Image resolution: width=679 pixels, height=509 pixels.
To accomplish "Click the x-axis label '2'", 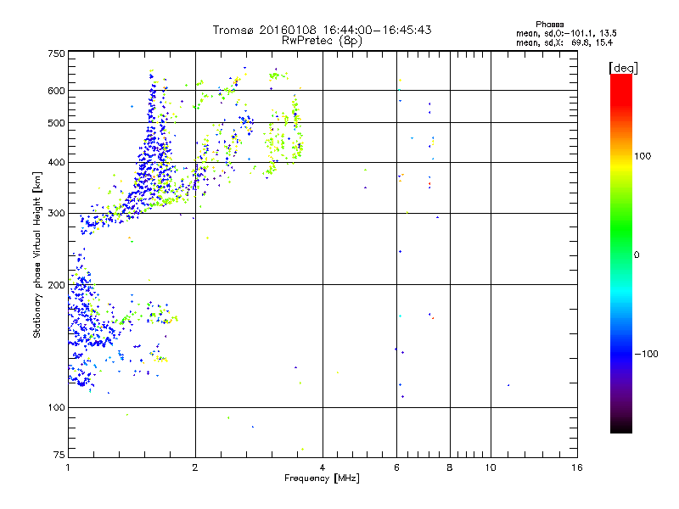I will [x=195, y=467].
